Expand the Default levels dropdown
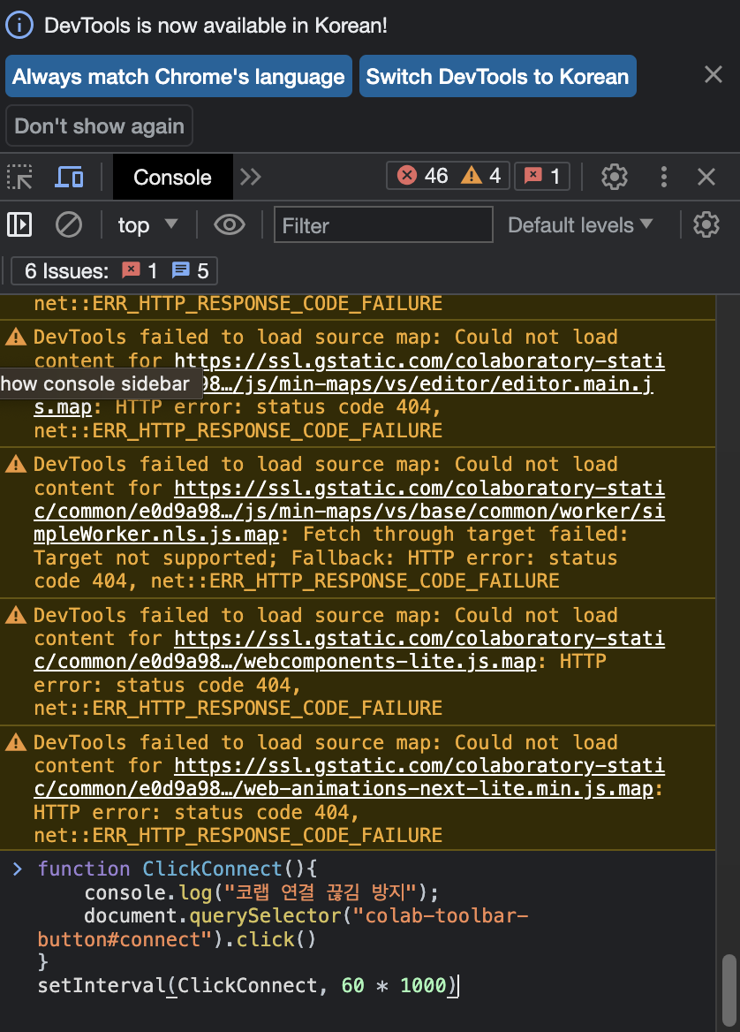The image size is (740, 1032). point(581,225)
